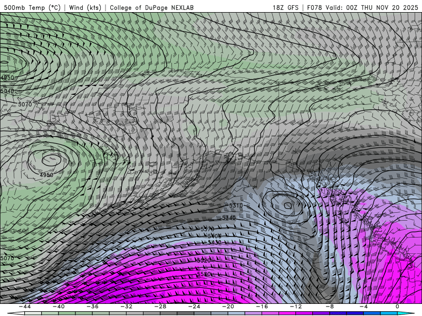
Task: Click the -28 colorbar label
Action: (160, 307)
